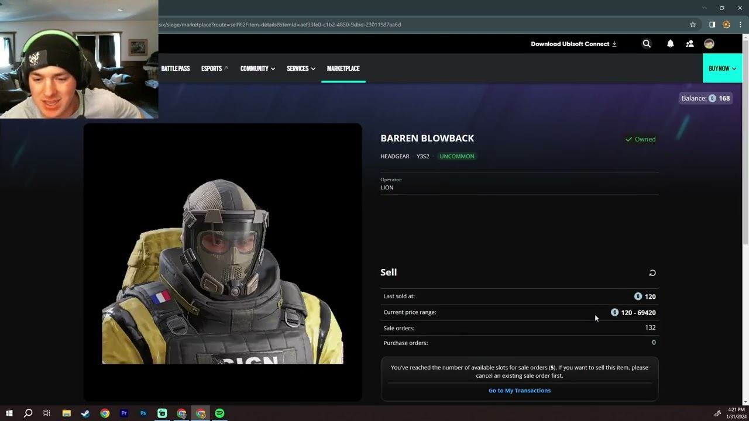749x421 pixels.
Task: Open Spotify from the taskbar
Action: coord(219,413)
